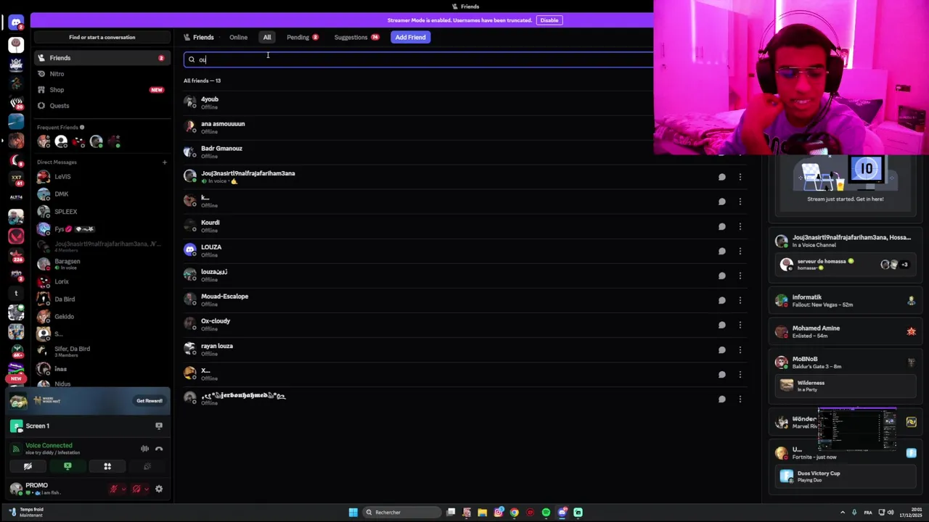Open SPLEEX direct message
The width and height of the screenshot is (929, 522).
(x=101, y=212)
